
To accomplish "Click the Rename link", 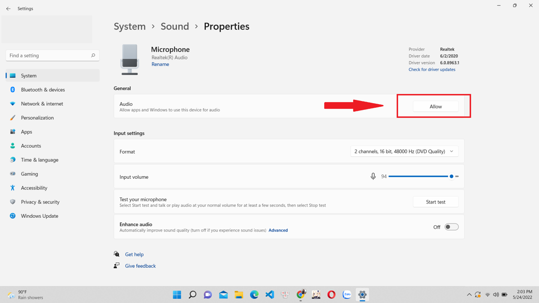I will point(160,64).
